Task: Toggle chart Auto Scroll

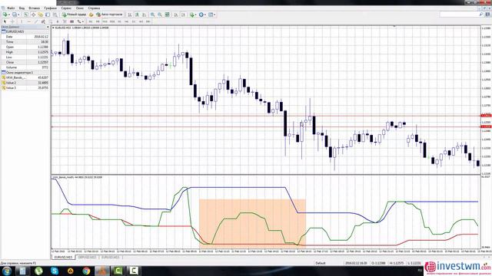Action: coord(176,15)
